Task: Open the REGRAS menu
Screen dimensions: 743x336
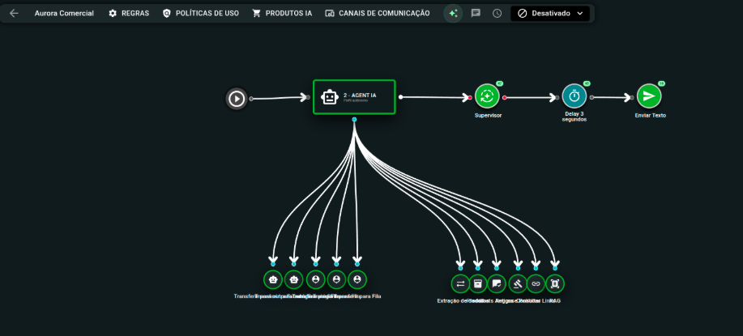Action: coord(129,14)
